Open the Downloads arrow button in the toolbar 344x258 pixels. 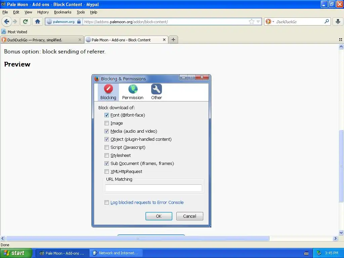coord(338,21)
